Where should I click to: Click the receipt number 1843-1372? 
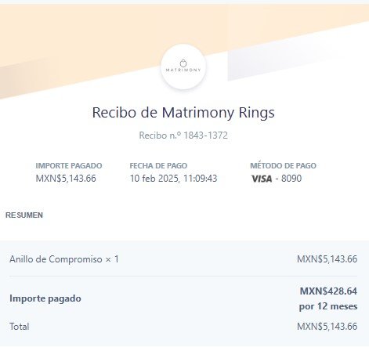[x=205, y=136]
